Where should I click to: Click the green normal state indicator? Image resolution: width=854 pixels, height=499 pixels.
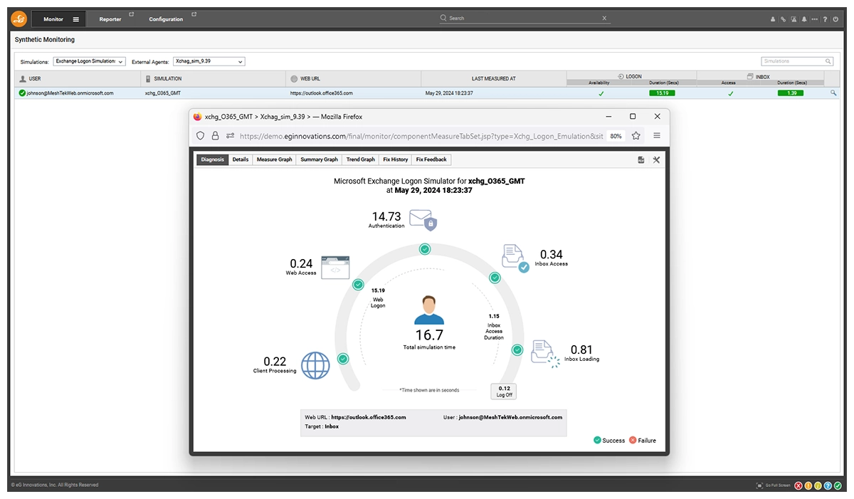(x=838, y=485)
